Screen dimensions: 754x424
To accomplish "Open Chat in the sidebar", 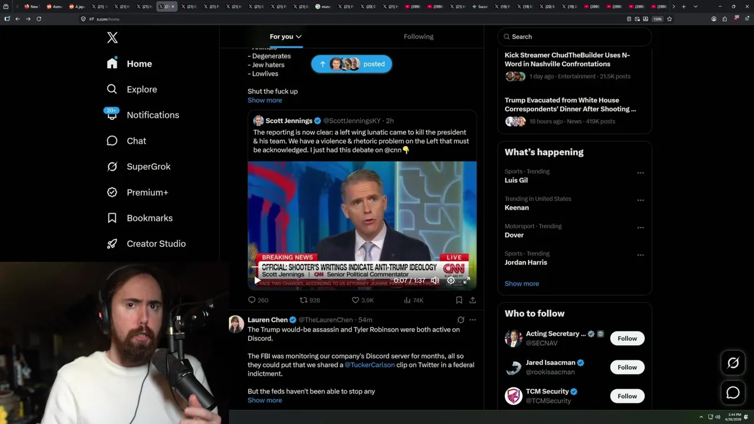I will click(x=127, y=141).
